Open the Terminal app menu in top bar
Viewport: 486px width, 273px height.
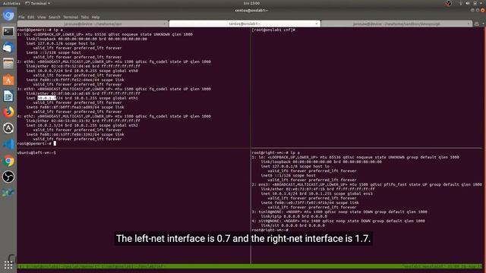click(38, 3)
